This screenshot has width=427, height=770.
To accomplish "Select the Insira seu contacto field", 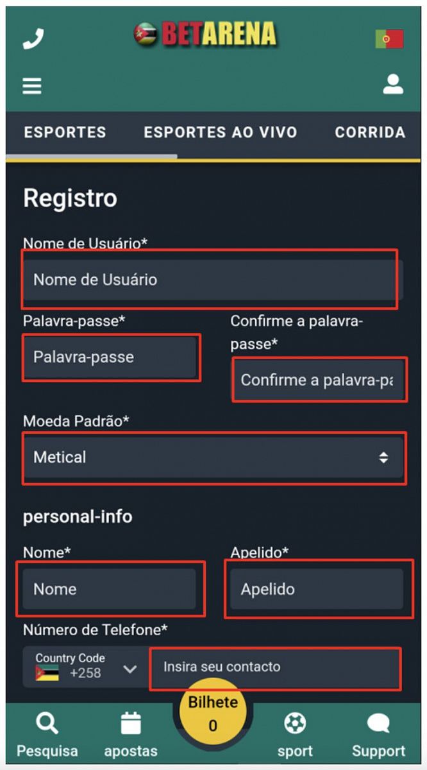I will pyautogui.click(x=275, y=667).
